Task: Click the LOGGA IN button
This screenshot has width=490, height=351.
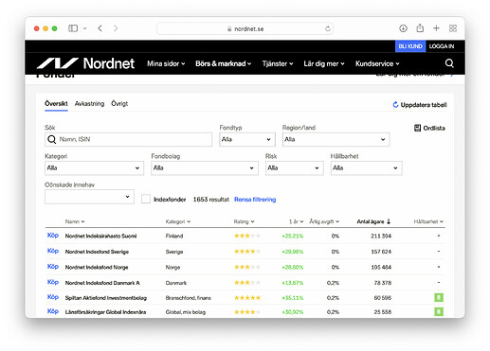Action: (442, 46)
